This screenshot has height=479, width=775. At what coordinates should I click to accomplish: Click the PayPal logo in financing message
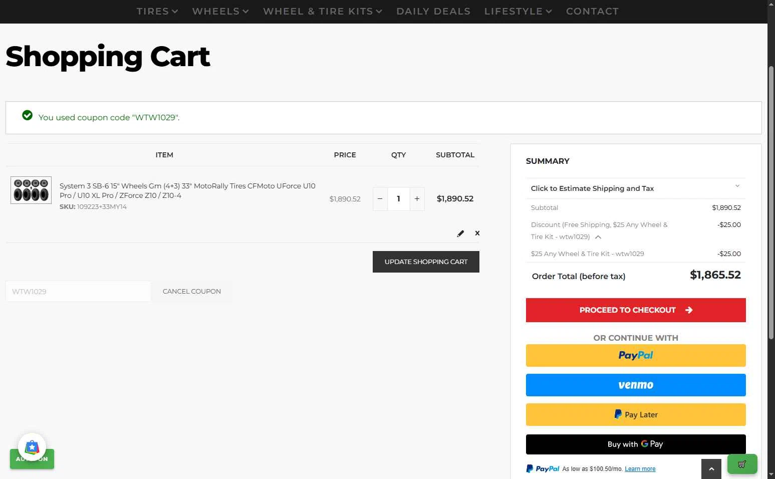pos(543,469)
